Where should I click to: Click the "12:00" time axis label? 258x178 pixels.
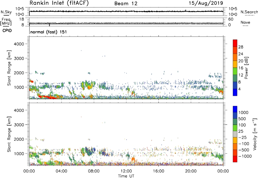126,171
